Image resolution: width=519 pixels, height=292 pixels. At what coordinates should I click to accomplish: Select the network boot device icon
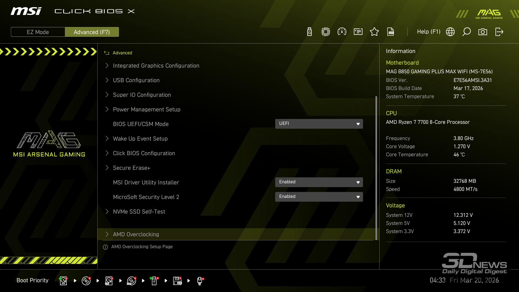(200, 281)
